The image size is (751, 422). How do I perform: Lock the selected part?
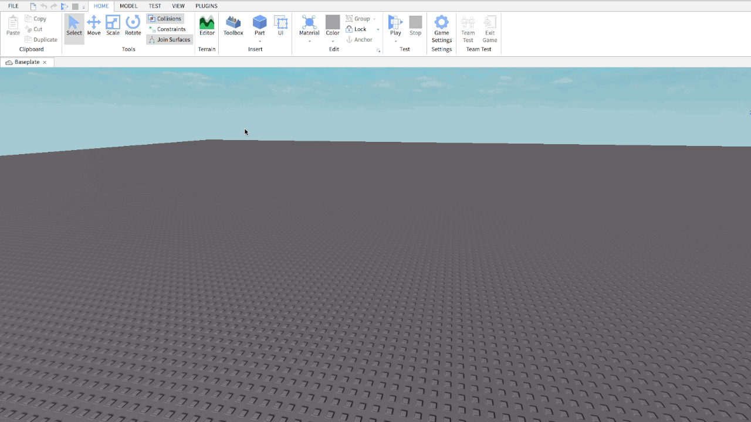[x=356, y=29]
